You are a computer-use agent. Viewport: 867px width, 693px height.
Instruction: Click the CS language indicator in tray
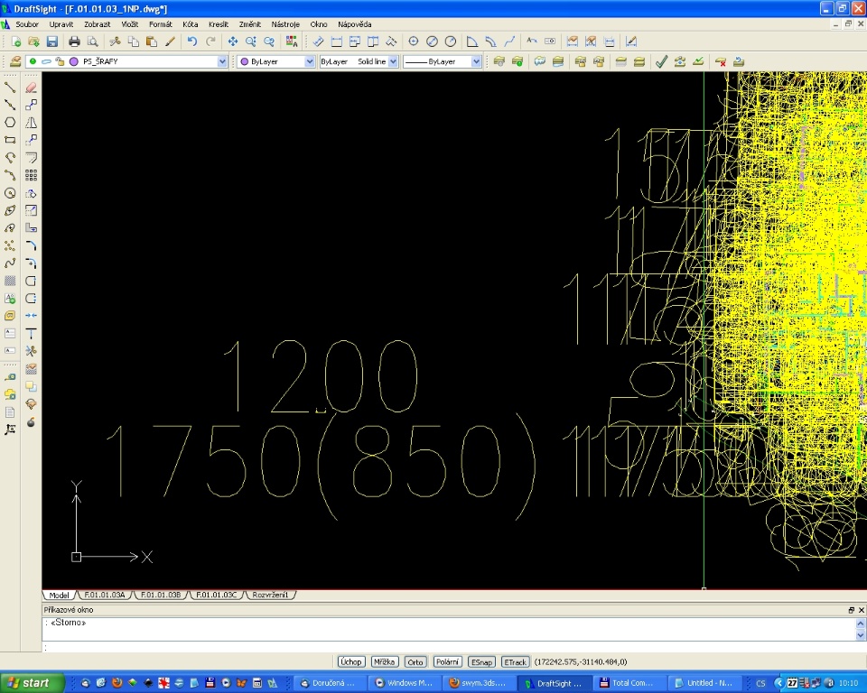click(x=760, y=683)
